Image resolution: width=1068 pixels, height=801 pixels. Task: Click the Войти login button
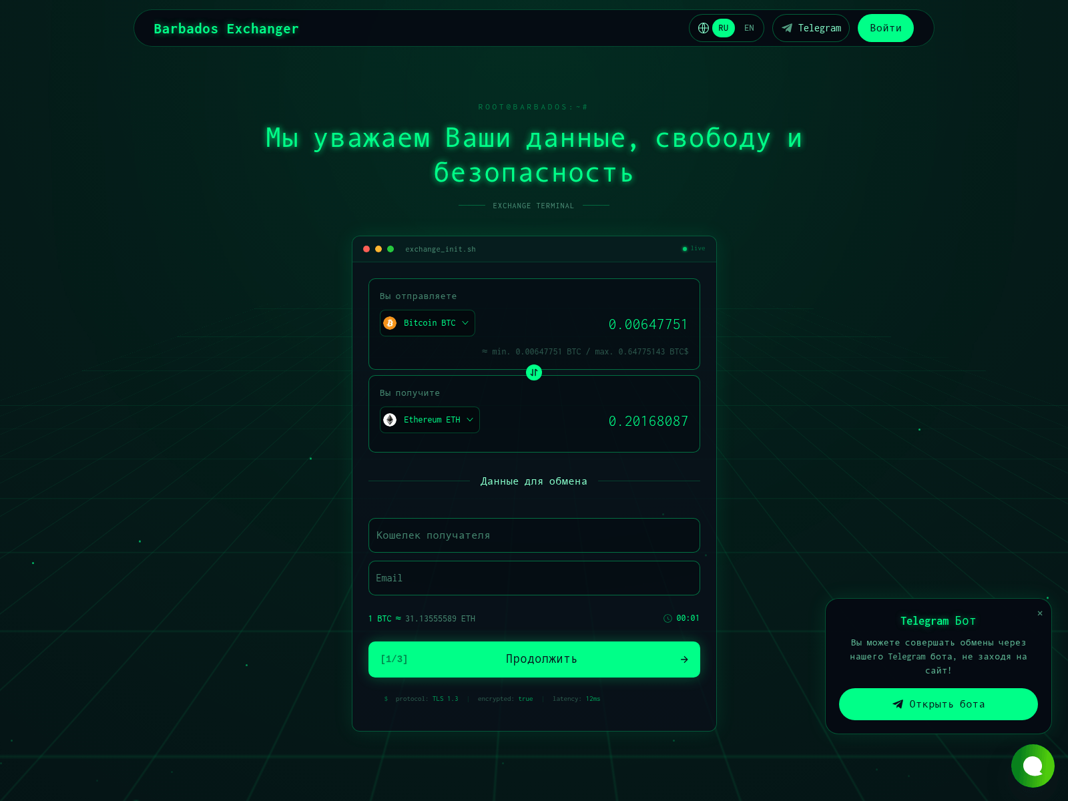pyautogui.click(x=886, y=28)
